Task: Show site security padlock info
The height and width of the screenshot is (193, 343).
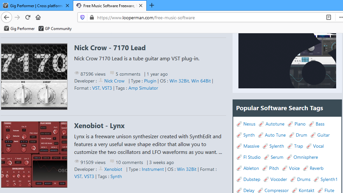Action: click(x=92, y=18)
